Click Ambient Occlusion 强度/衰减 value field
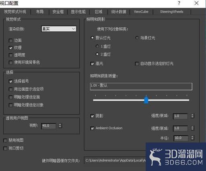Image resolution: width=206 pixels, height=171 pixels. tap(180, 128)
